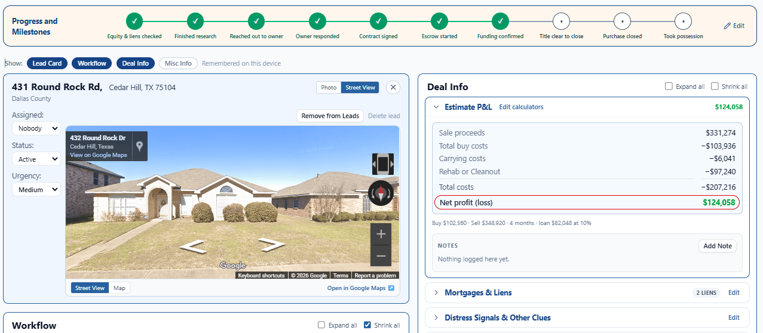This screenshot has height=333, width=763.
Task: Zoom in on Street View with plus
Action: coord(381,234)
